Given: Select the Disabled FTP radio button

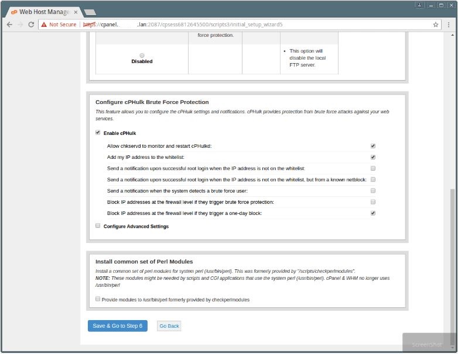Looking at the screenshot, I should pyautogui.click(x=142, y=55).
